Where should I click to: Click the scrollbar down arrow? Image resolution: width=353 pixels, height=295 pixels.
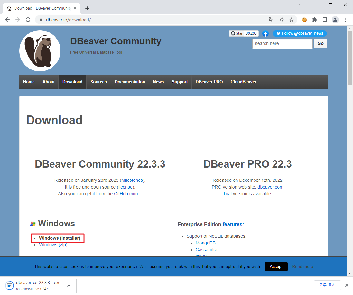coord(350,273)
